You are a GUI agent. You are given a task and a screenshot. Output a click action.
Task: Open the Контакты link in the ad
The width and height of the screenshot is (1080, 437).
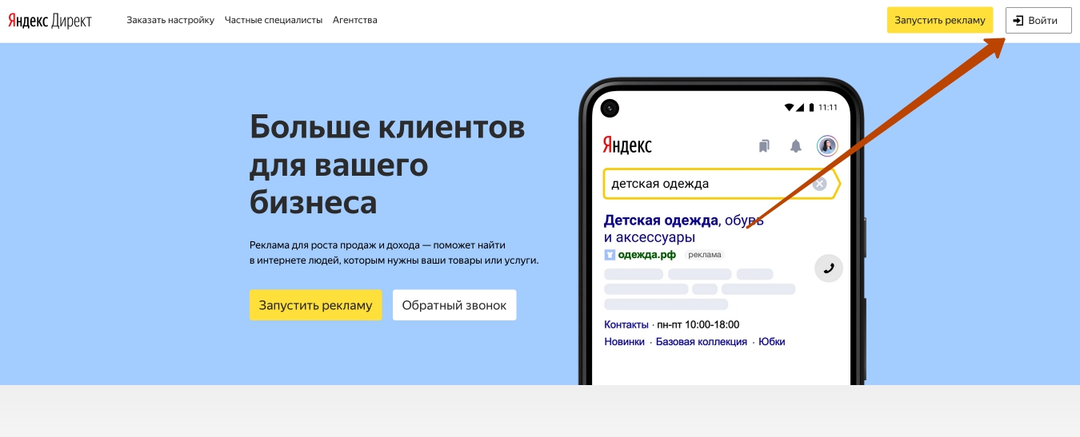pos(626,324)
